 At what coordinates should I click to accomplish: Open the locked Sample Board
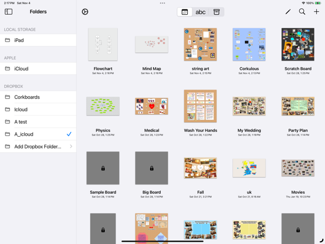point(103,168)
